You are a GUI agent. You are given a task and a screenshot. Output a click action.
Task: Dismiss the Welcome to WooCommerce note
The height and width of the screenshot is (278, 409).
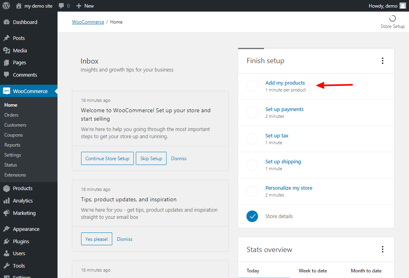(x=179, y=158)
